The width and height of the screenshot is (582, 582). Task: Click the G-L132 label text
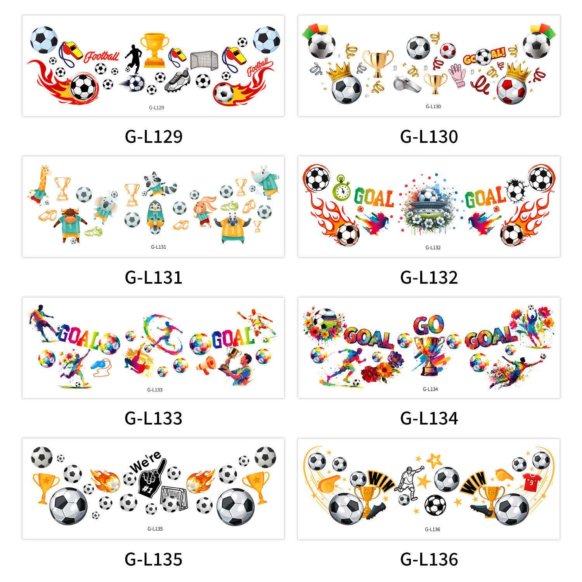[x=429, y=277]
